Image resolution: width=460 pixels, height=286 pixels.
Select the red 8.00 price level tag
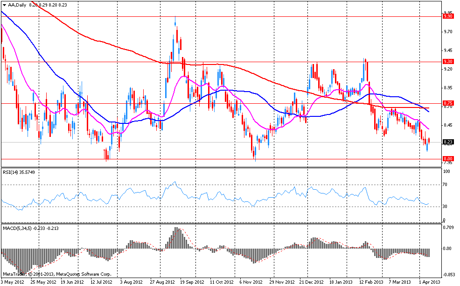click(447, 159)
